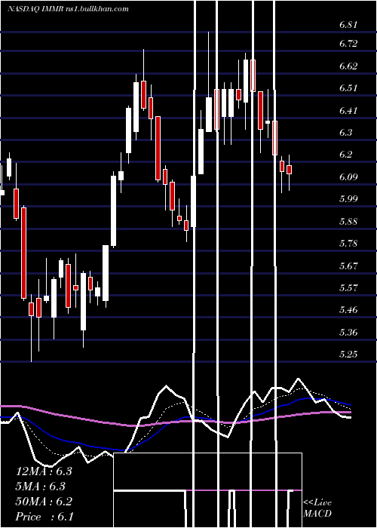Click the 6.3 price axis label

point(345,132)
